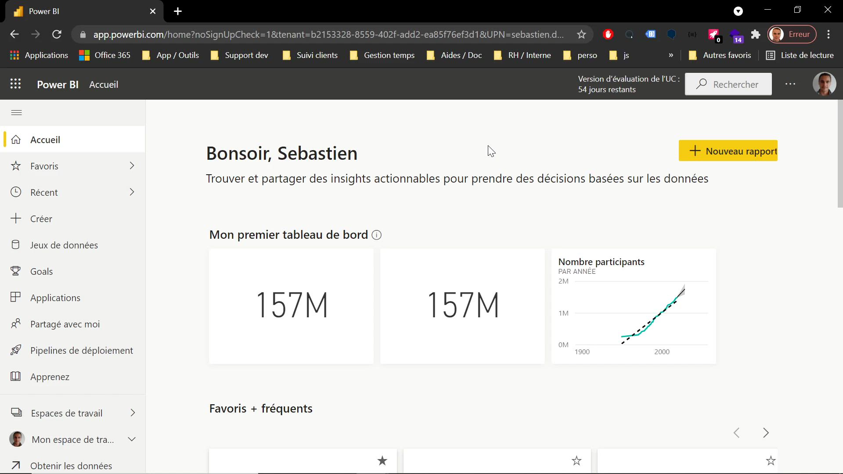Click the Applications grid icon in sidebar

coord(15,297)
